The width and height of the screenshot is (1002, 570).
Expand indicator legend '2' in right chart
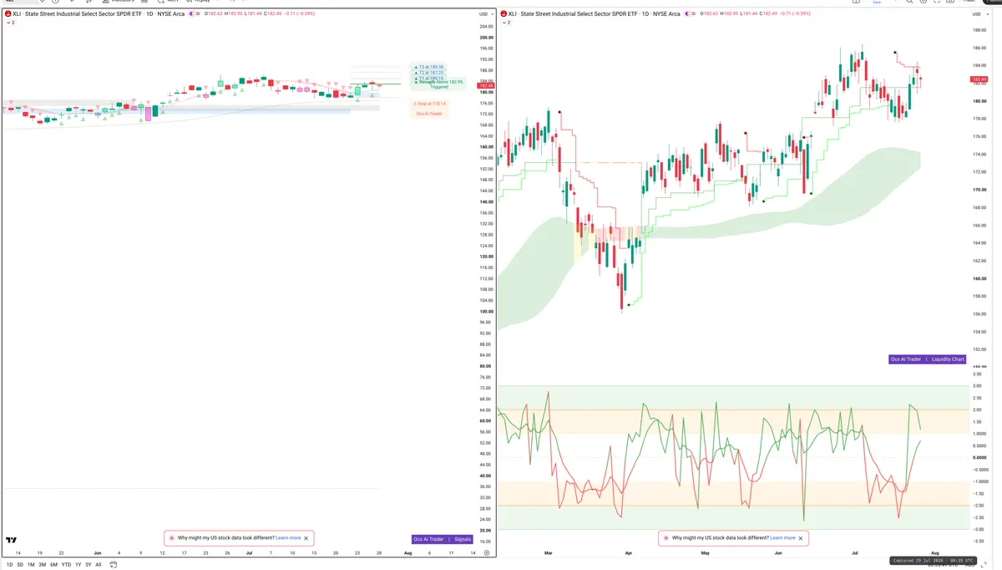[x=507, y=23]
